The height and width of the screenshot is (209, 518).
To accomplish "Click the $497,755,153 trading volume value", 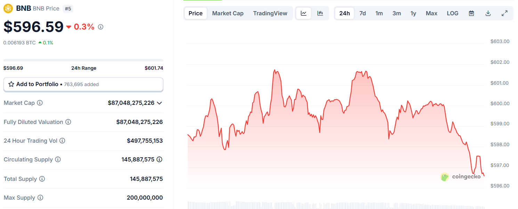I will [145, 141].
